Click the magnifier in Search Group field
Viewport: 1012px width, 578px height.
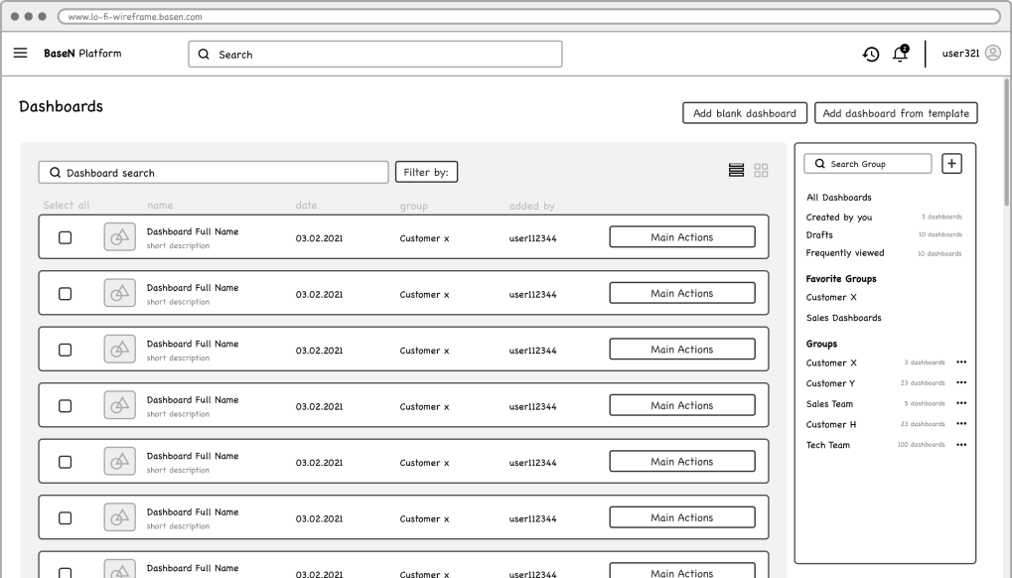tap(819, 164)
